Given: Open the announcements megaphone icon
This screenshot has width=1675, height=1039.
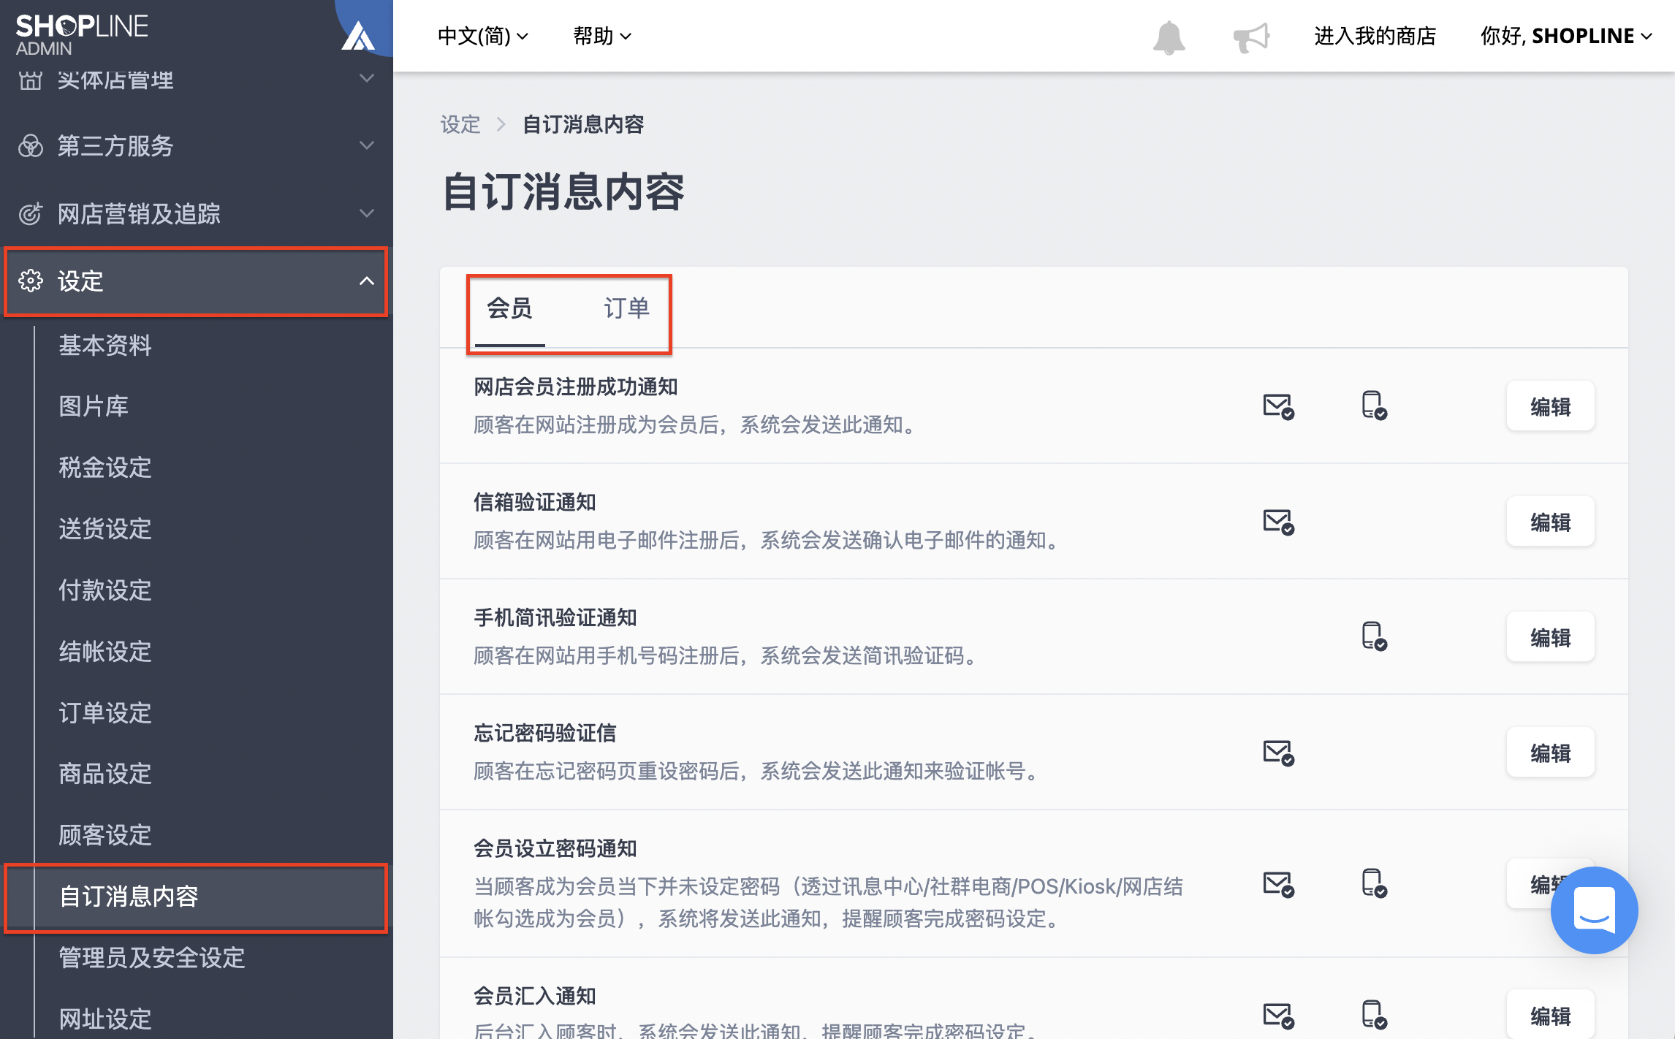Looking at the screenshot, I should coord(1251,37).
